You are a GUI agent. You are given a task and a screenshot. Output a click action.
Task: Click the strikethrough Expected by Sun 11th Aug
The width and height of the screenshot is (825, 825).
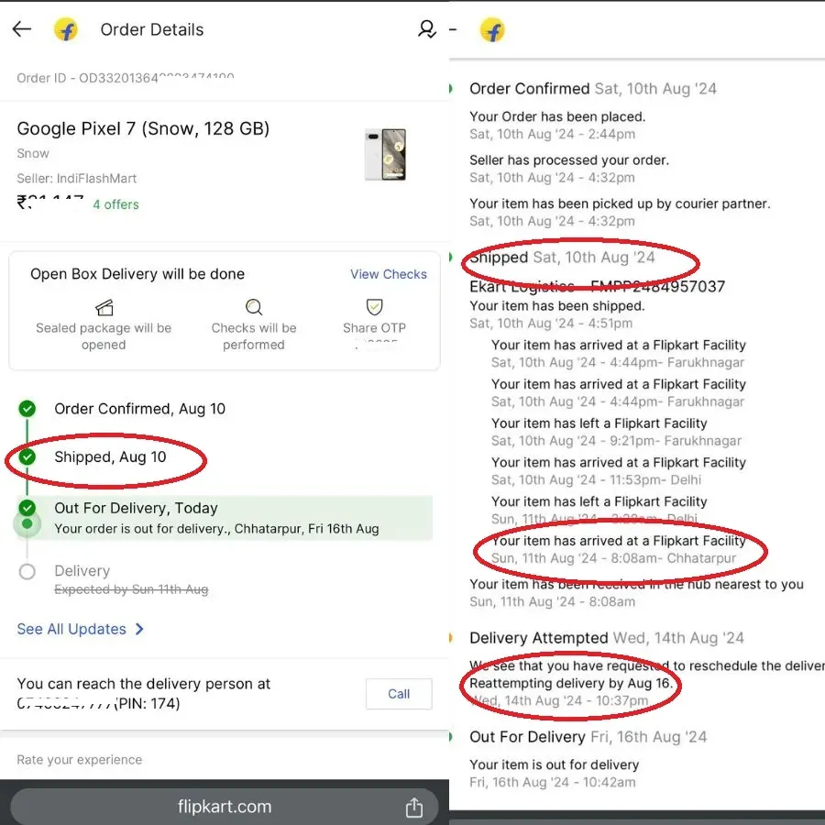[x=131, y=589]
